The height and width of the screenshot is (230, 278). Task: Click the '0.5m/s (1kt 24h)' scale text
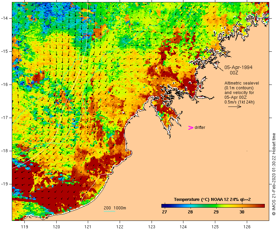pyautogui.click(x=239, y=102)
